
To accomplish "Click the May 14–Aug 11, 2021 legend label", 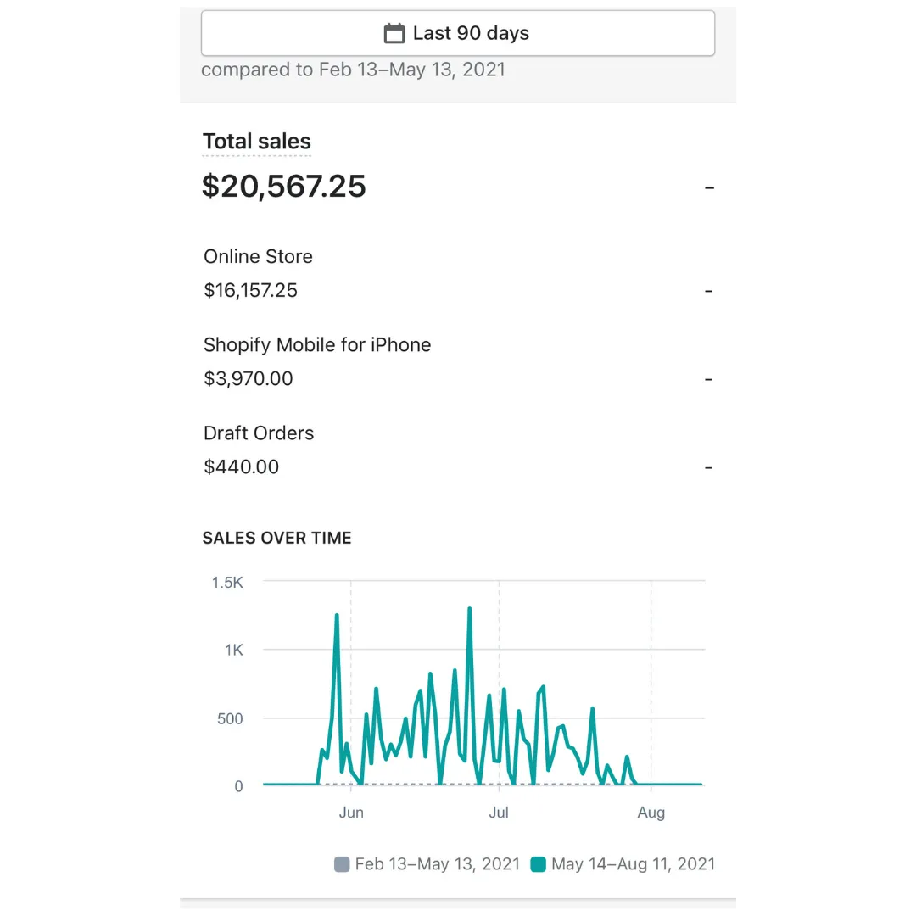I will (x=633, y=864).
